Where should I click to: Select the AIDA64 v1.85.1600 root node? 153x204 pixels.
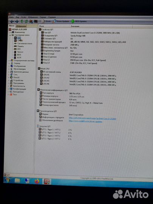click(18, 29)
